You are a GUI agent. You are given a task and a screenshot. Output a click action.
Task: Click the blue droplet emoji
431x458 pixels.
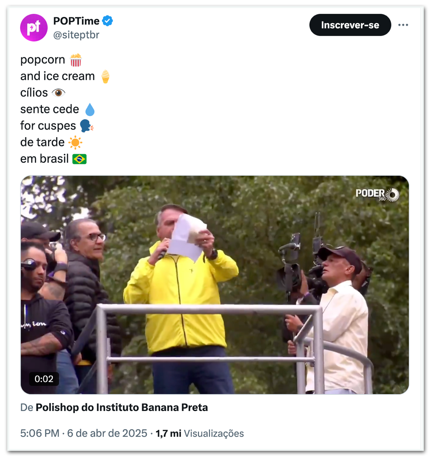pyautogui.click(x=90, y=110)
